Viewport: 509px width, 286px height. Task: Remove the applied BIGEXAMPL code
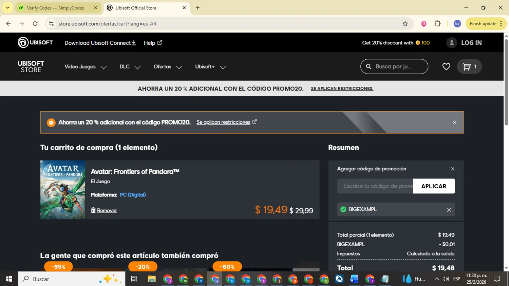click(x=449, y=210)
